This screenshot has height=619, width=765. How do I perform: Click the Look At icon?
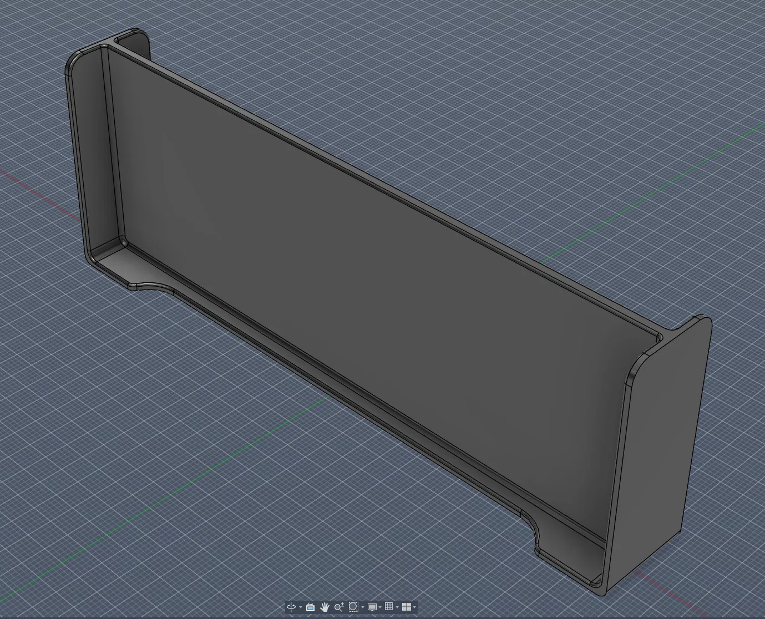click(311, 607)
